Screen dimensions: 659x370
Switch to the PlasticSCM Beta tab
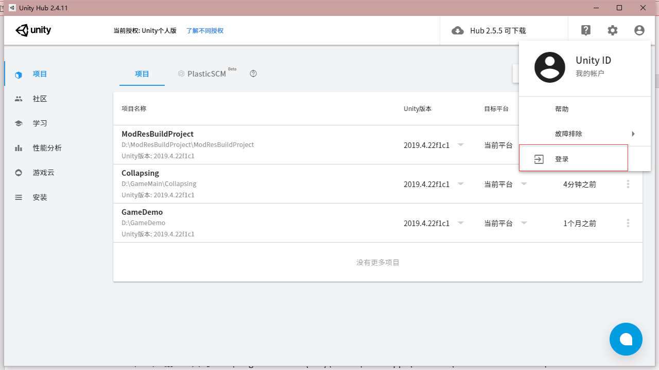[207, 73]
